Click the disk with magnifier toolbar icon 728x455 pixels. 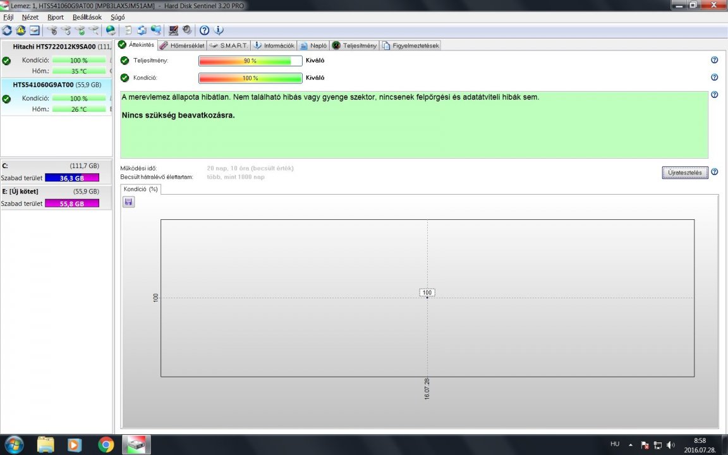(94, 30)
